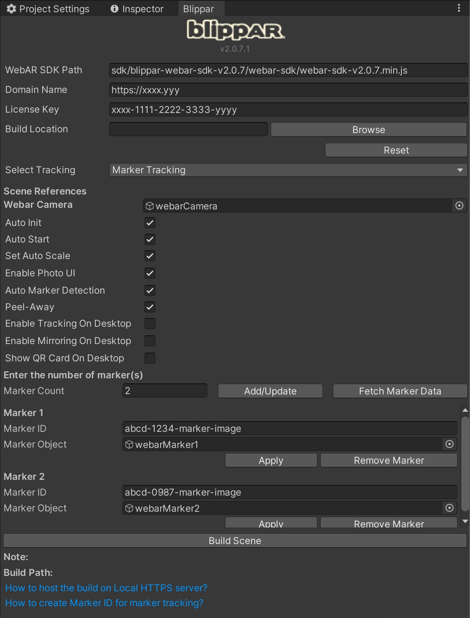Click the Blippar logo image
This screenshot has height=618, width=470.
[x=235, y=30]
